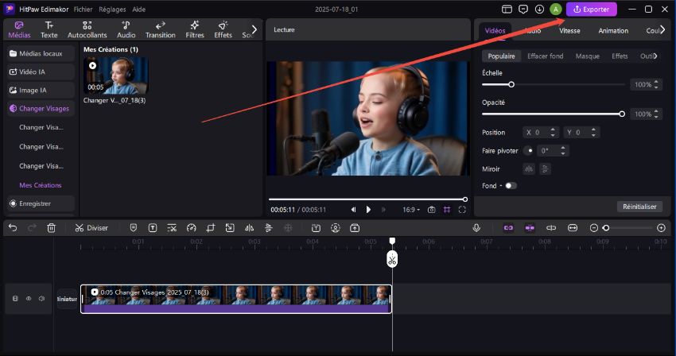
Task: Click the fit timeline to width icon
Action: pos(573,227)
